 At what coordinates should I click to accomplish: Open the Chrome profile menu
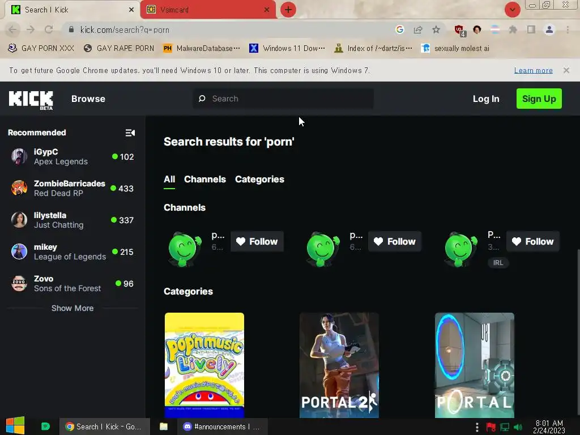(x=549, y=29)
